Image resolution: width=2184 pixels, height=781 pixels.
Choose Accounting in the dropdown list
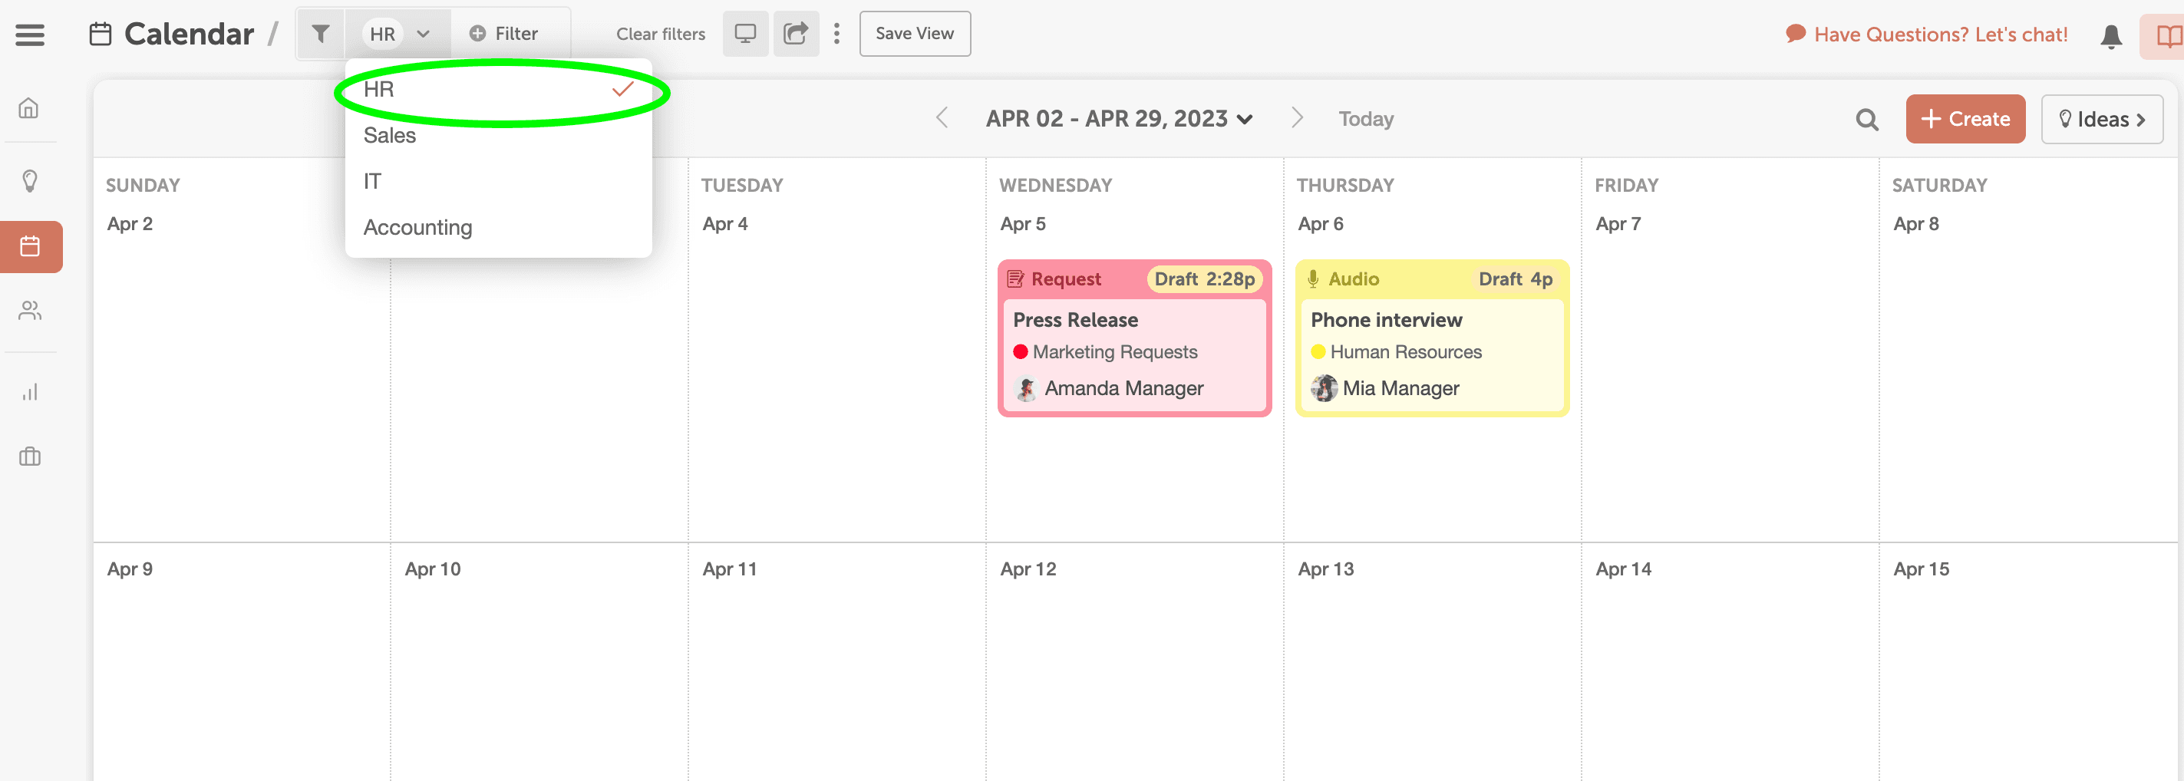(417, 227)
